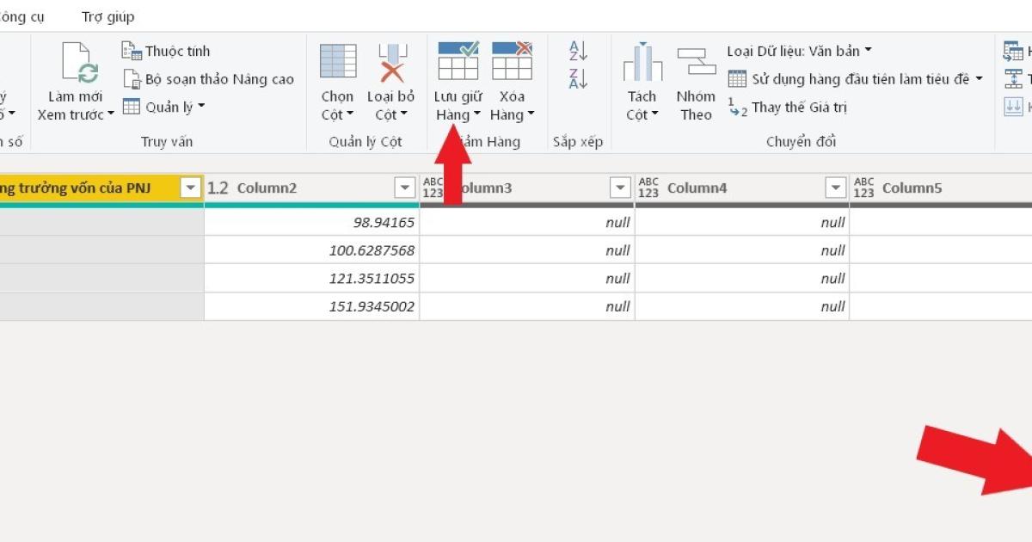The image size is (1032, 542).
Task: Click the Column4 ABC123 data type icon
Action: [648, 188]
